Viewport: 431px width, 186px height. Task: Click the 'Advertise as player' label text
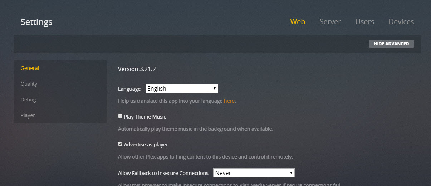tap(146, 145)
